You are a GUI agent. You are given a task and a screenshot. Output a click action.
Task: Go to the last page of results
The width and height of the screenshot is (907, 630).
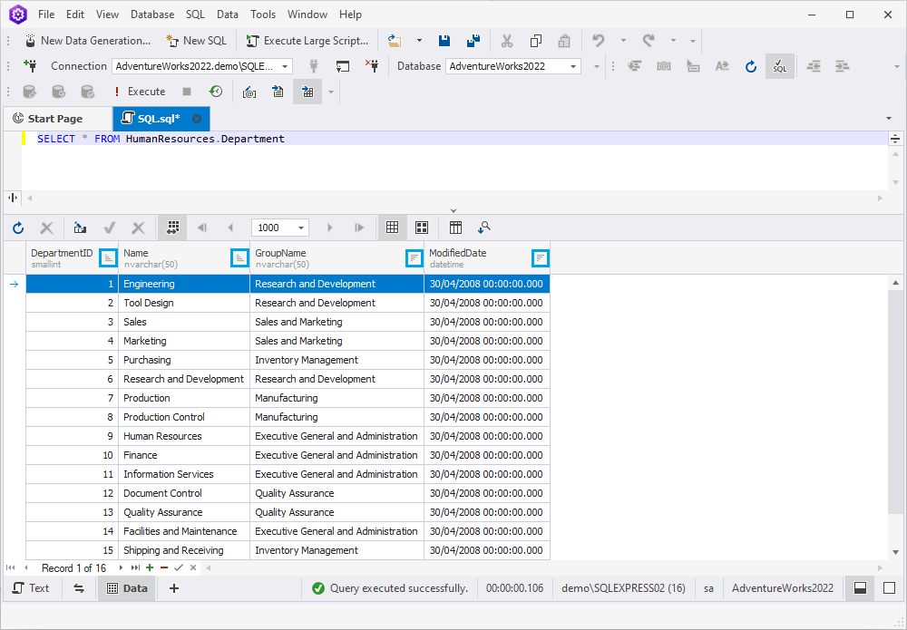click(359, 228)
